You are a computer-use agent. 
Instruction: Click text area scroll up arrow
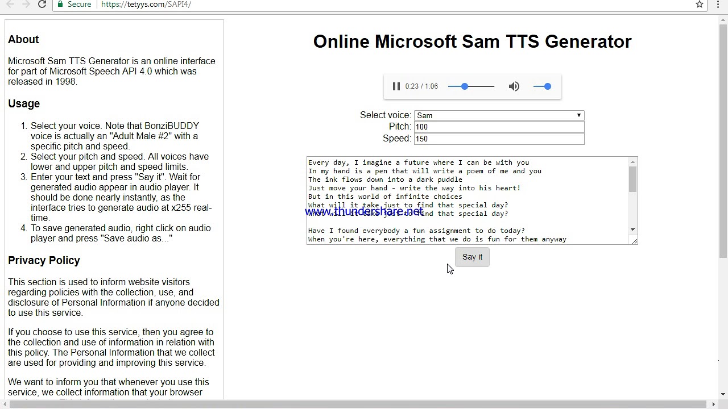point(632,162)
